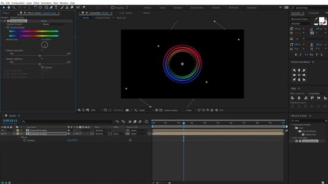Toggle the Rotation stopwatch in timeline
This screenshot has width=328, height=184.
coord(25,141)
